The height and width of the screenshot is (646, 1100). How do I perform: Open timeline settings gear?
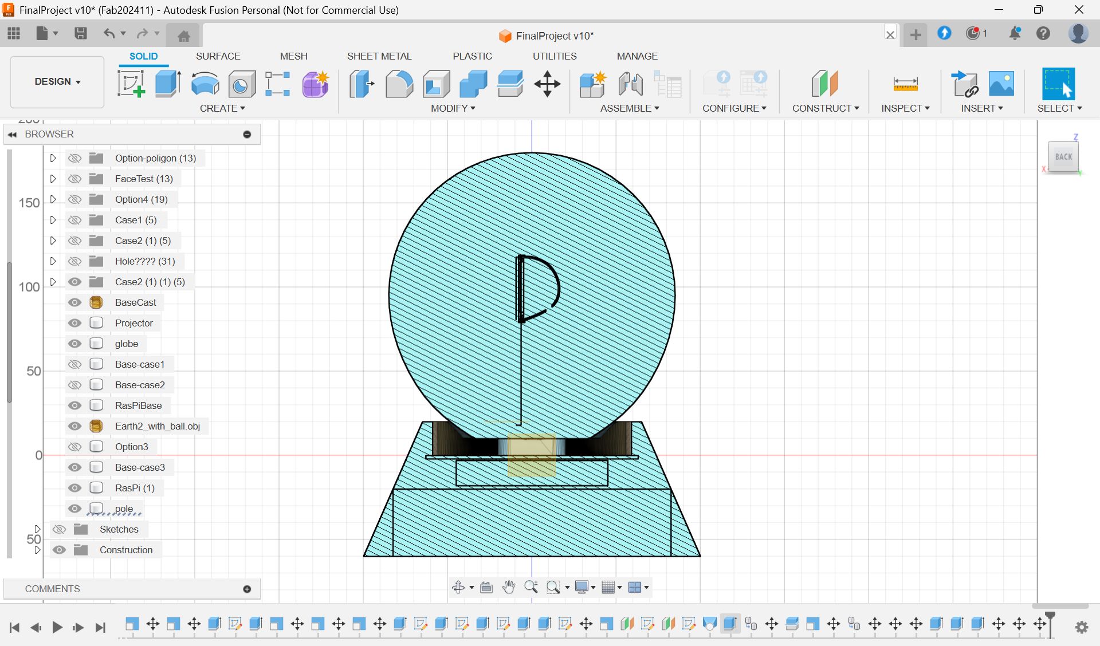tap(1082, 627)
